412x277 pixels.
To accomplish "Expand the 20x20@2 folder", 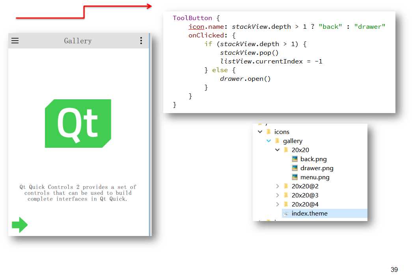I will pos(277,186).
